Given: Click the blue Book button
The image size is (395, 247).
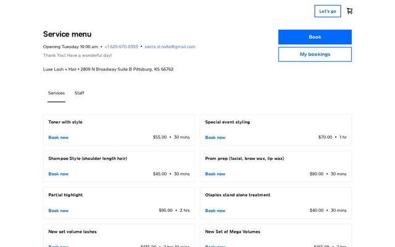Looking at the screenshot, I should pos(315,37).
